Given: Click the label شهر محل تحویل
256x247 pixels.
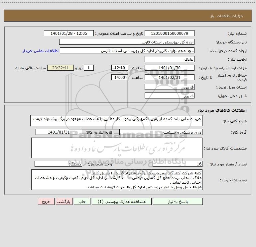Looking at the screenshot, I should point(232,96).
